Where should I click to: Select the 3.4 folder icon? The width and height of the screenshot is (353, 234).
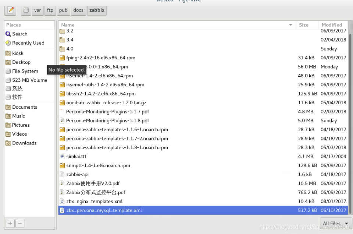(62, 40)
